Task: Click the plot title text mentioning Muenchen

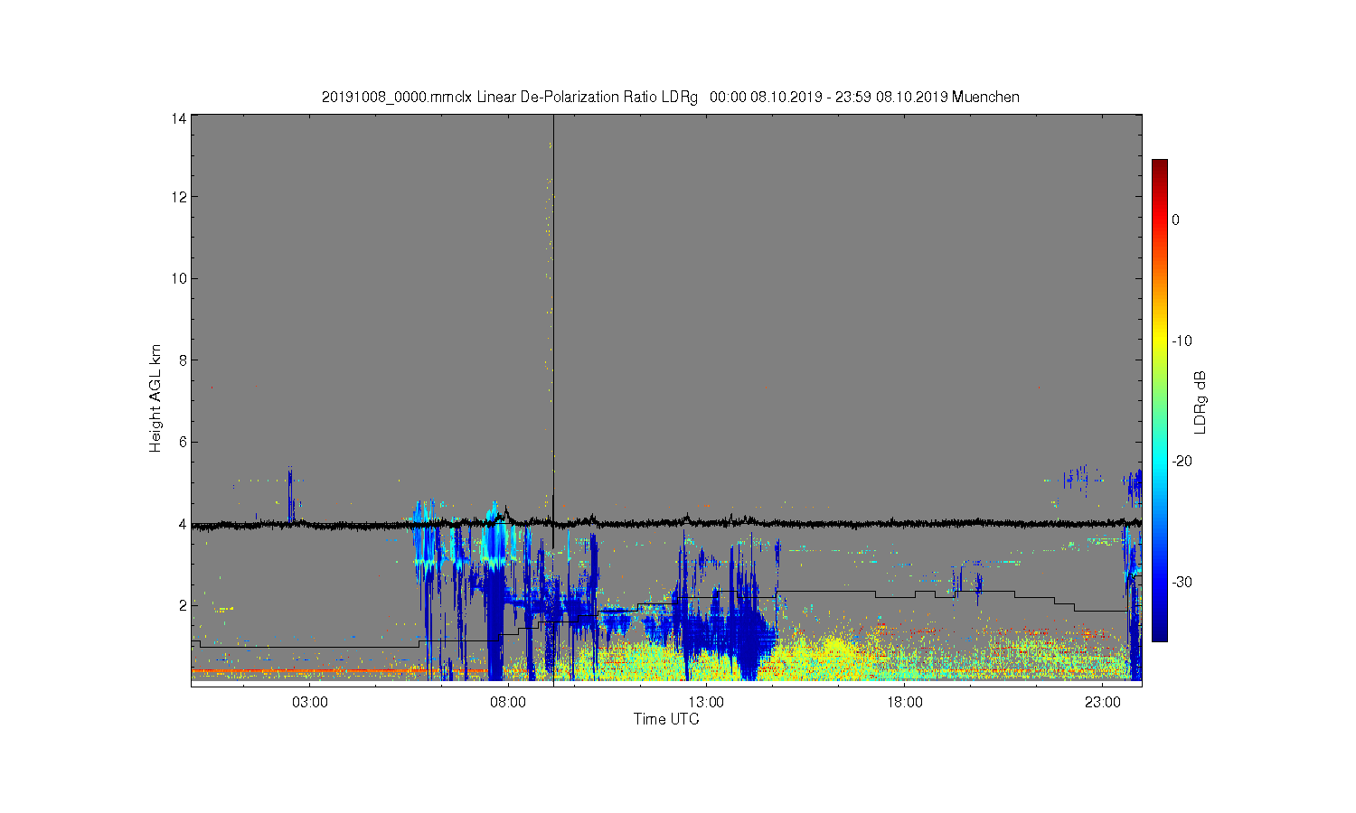Action: click(670, 97)
